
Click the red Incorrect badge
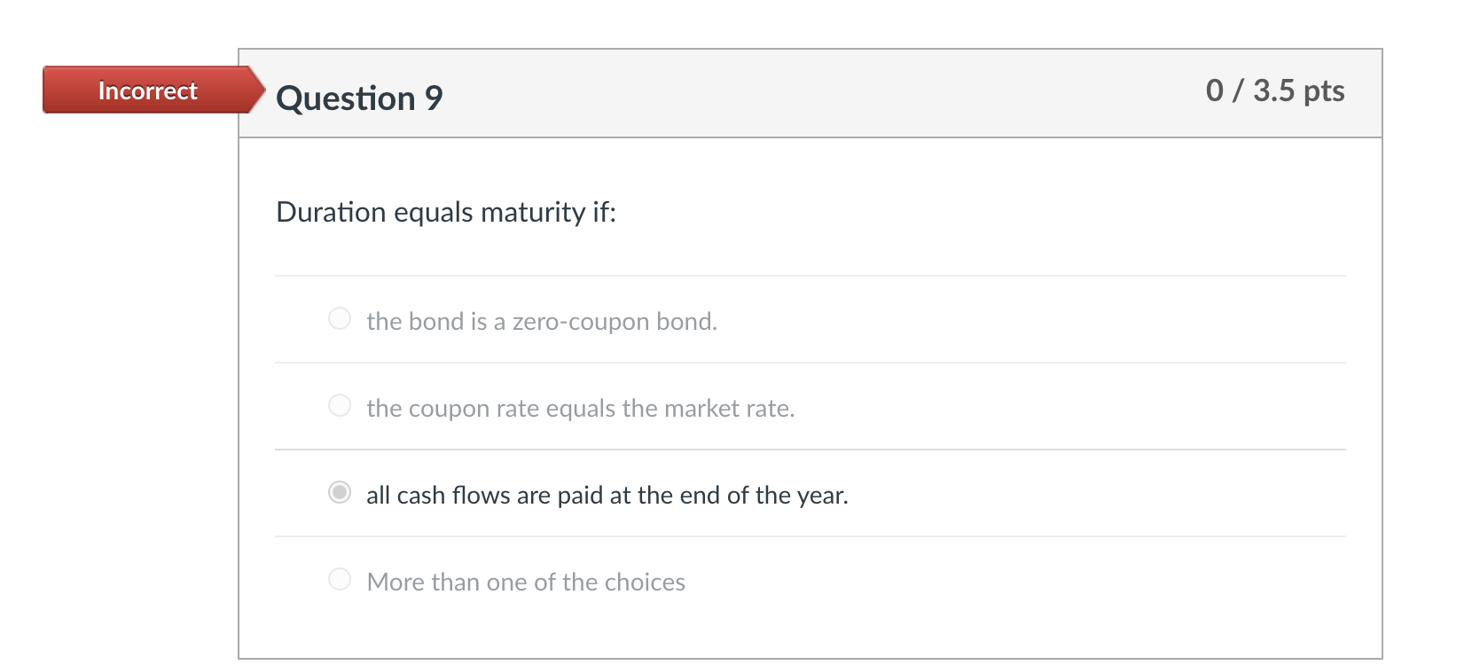coord(147,90)
